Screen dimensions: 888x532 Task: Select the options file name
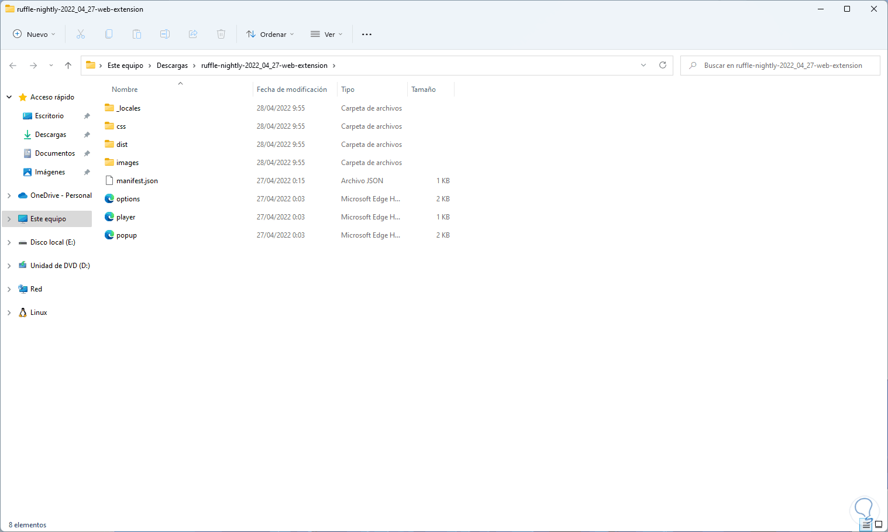point(128,199)
